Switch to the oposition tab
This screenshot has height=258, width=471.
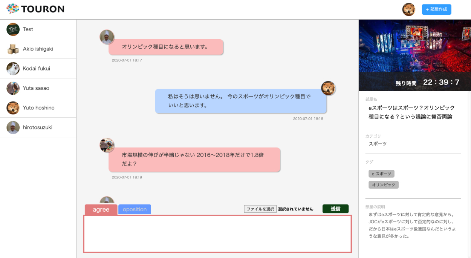[x=135, y=209]
